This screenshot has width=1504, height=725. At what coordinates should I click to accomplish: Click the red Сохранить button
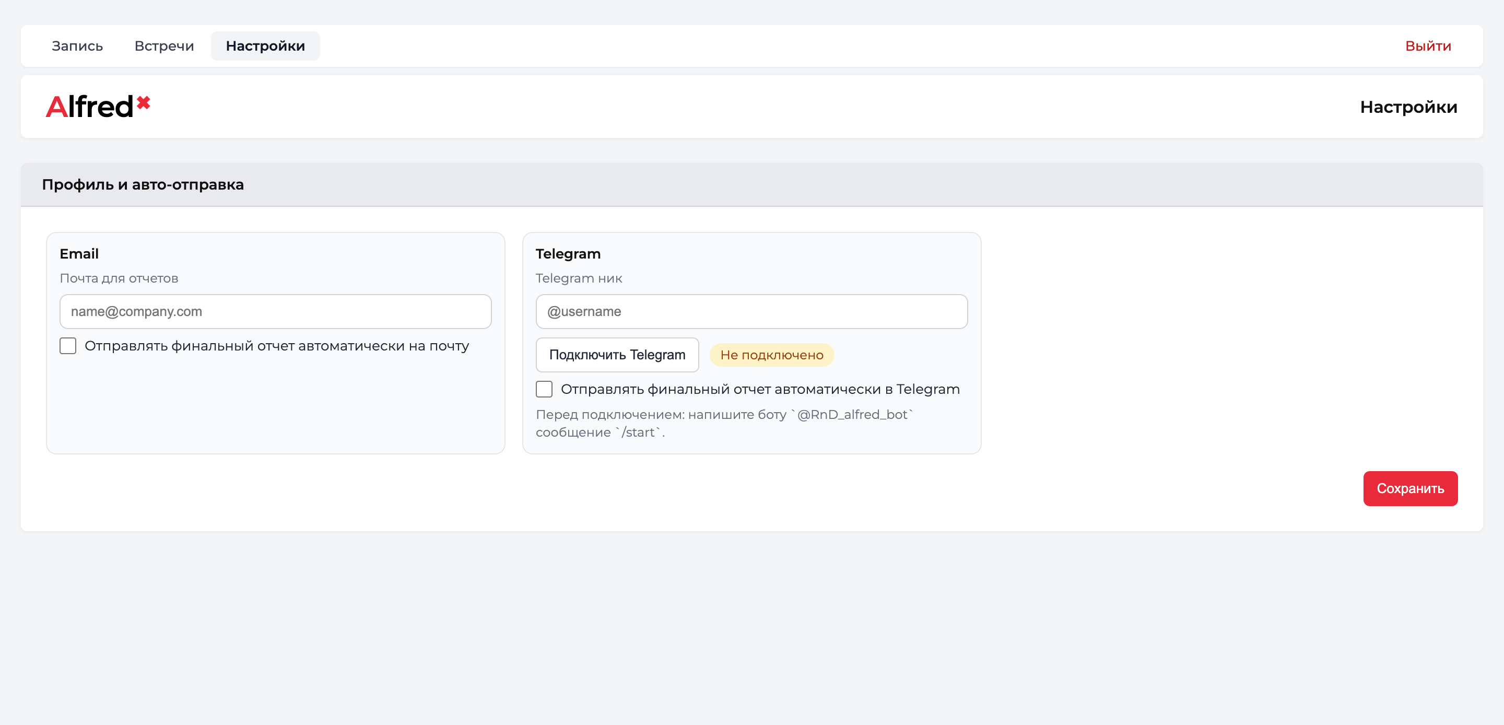pyautogui.click(x=1410, y=488)
